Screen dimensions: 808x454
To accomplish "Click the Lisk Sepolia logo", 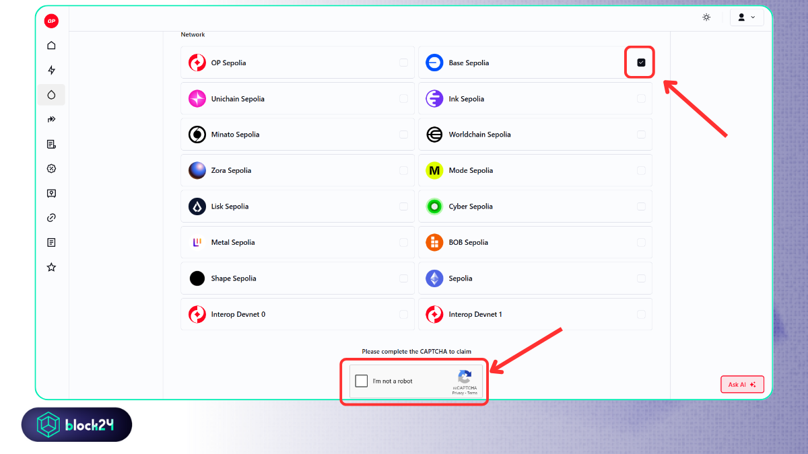I will pos(197,206).
